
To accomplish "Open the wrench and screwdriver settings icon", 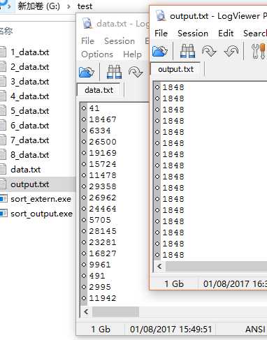I will pyautogui.click(x=259, y=51).
